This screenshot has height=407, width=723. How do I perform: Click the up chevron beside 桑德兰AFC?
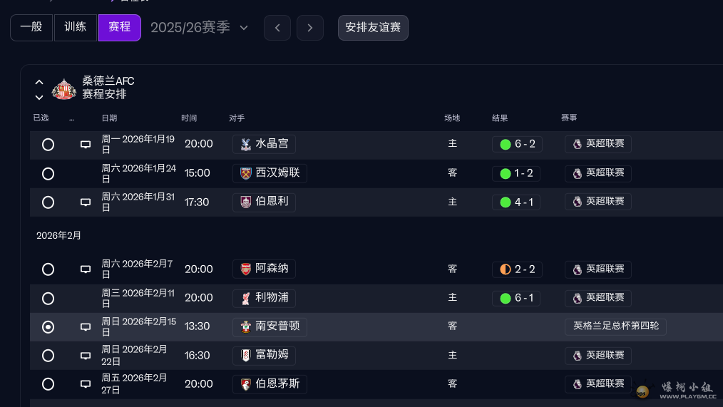[x=39, y=82]
